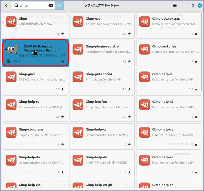Select the Gimp-help-el title

pyautogui.click(x=163, y=157)
